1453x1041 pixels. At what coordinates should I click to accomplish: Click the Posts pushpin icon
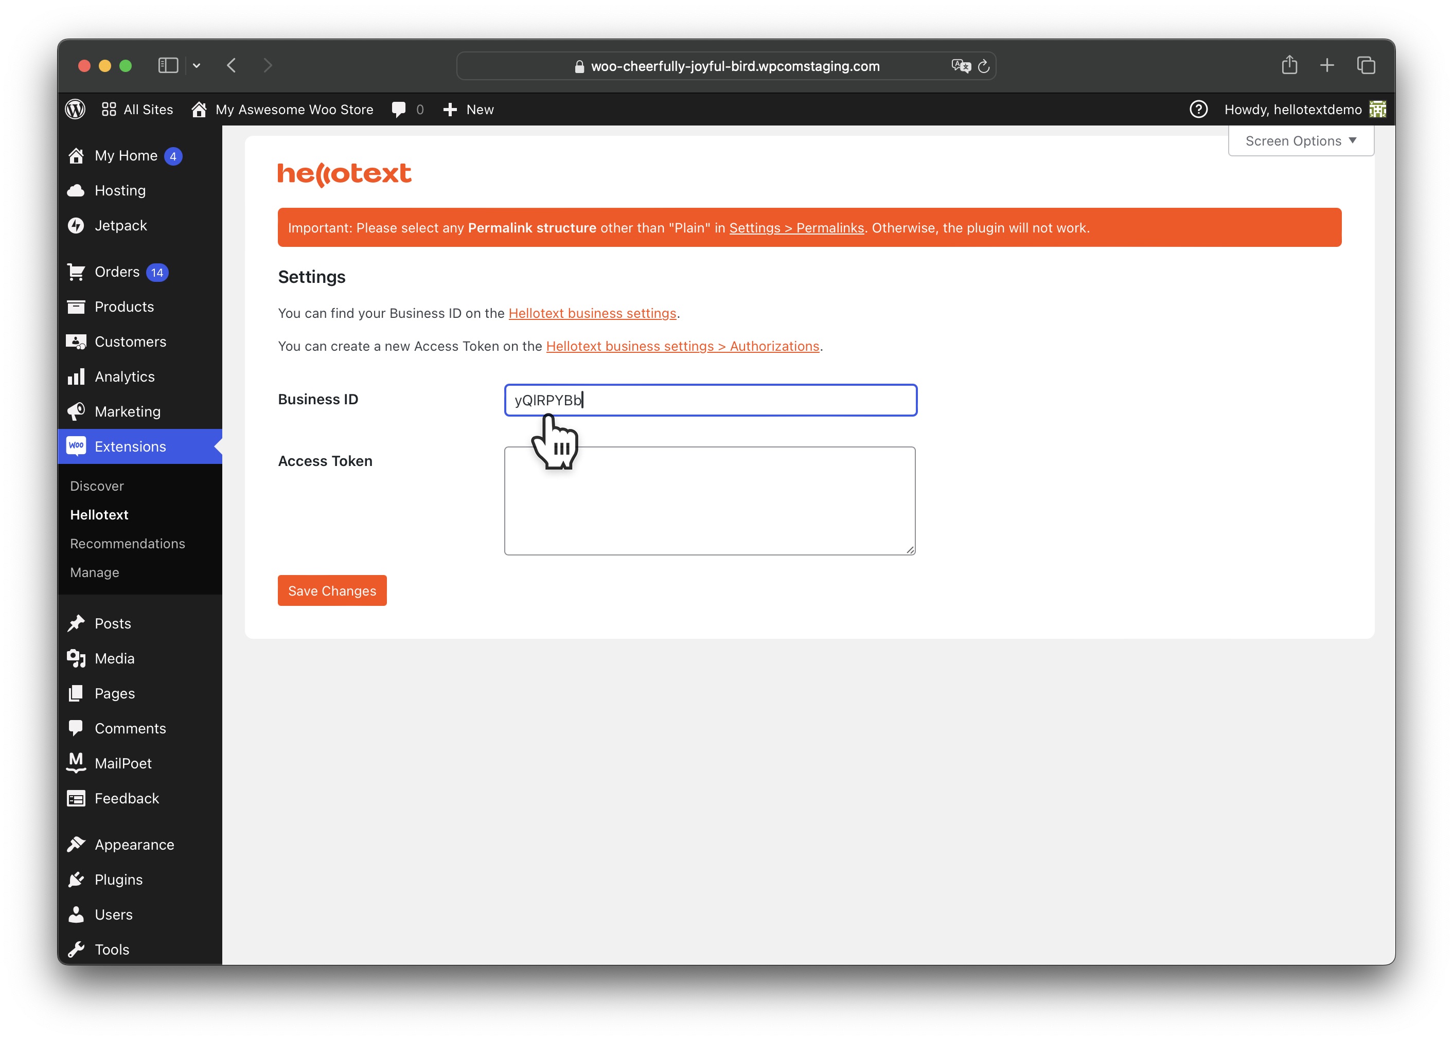pos(76,623)
